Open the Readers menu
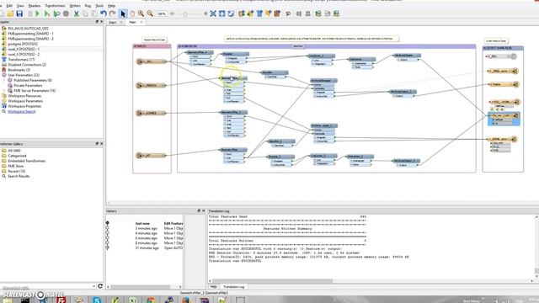The height and width of the screenshot is (303, 539). (x=35, y=6)
